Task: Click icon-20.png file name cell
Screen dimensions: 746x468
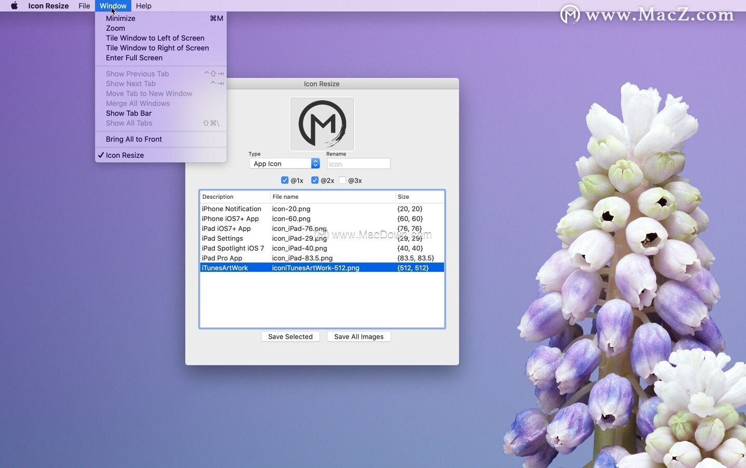Action: 291,209
